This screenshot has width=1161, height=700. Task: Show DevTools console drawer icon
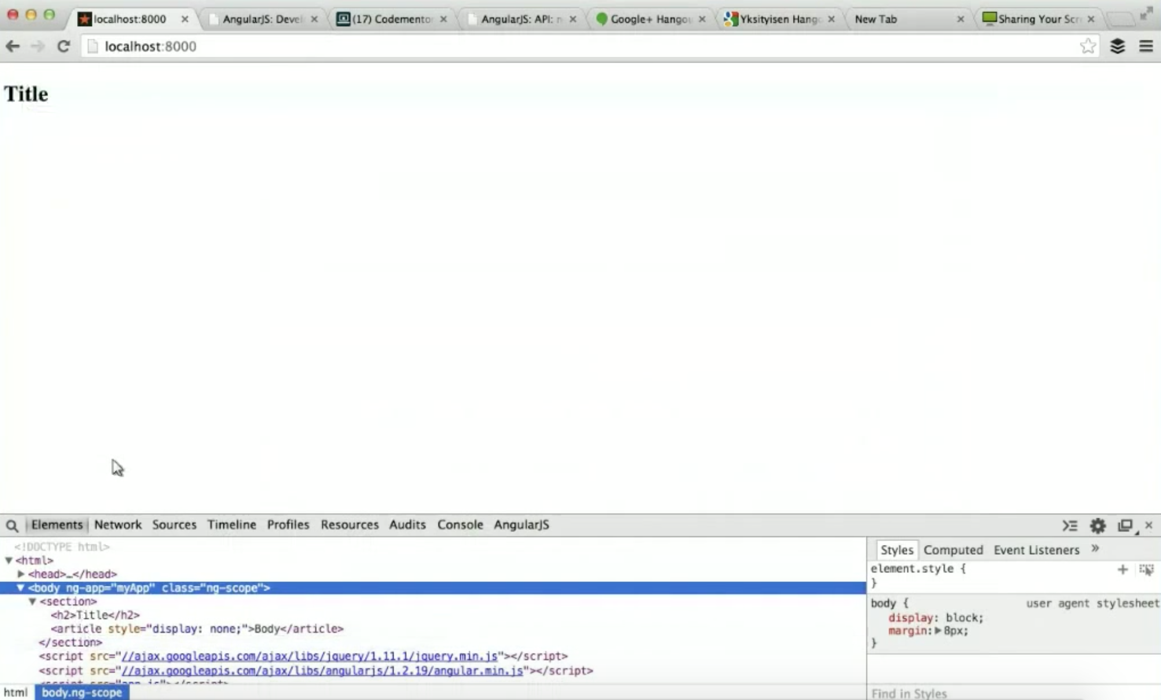click(x=1070, y=525)
